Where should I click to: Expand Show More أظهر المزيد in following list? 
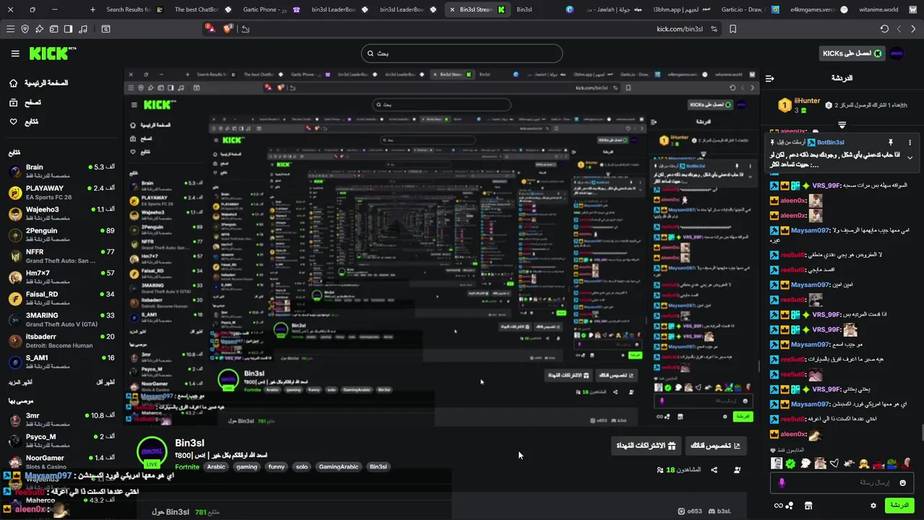point(22,382)
